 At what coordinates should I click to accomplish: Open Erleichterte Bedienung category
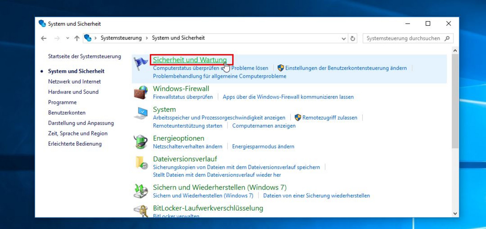coord(75,144)
